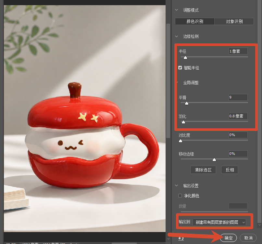
Task: Click the 平滑 slider thumb
Action: tap(187, 103)
